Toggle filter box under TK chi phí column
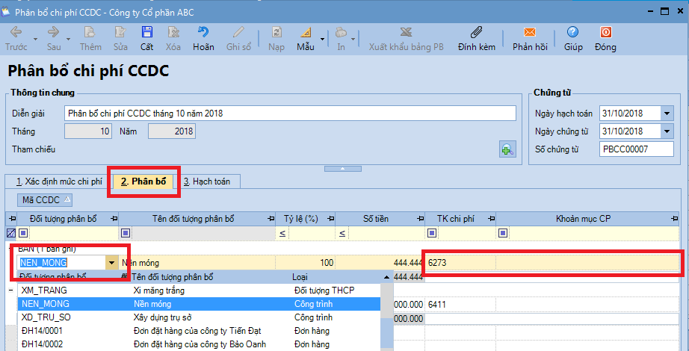This screenshot has height=351, width=689. click(432, 233)
